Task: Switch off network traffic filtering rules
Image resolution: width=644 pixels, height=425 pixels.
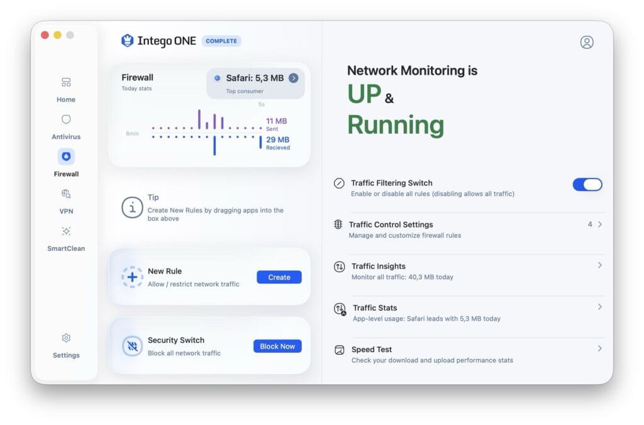Action: [x=587, y=184]
